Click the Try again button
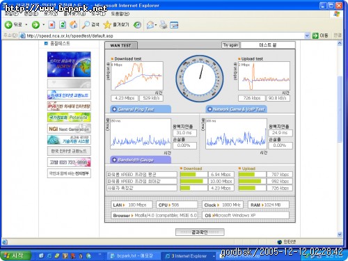 pyautogui.click(x=230, y=45)
